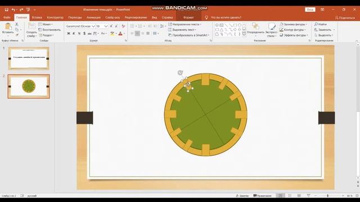Open change case (Аа) dropdown

click(x=103, y=34)
